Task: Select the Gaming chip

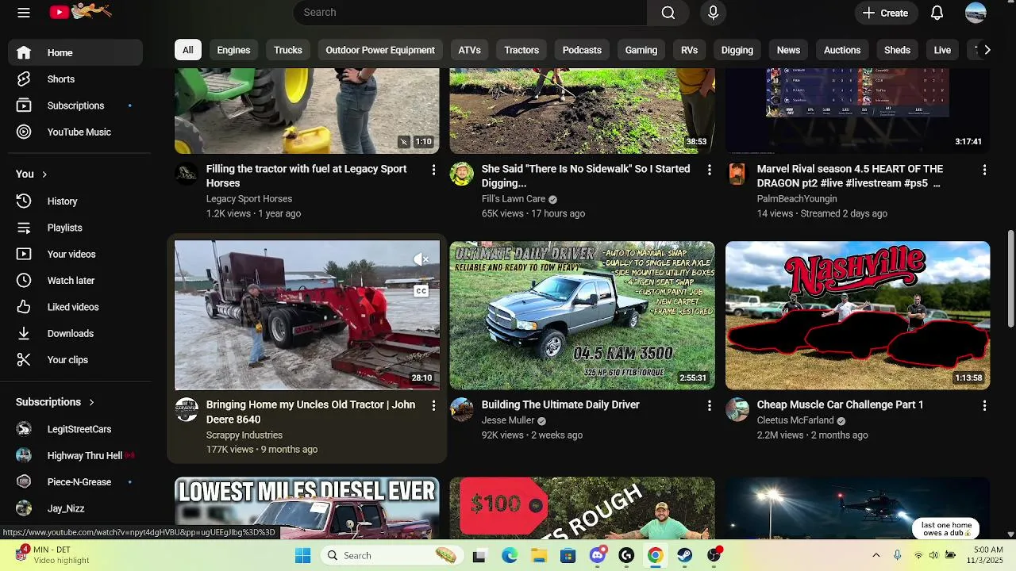Action: point(641,50)
